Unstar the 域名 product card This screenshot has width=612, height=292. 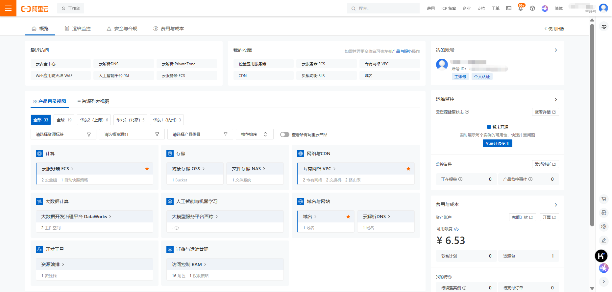point(348,217)
